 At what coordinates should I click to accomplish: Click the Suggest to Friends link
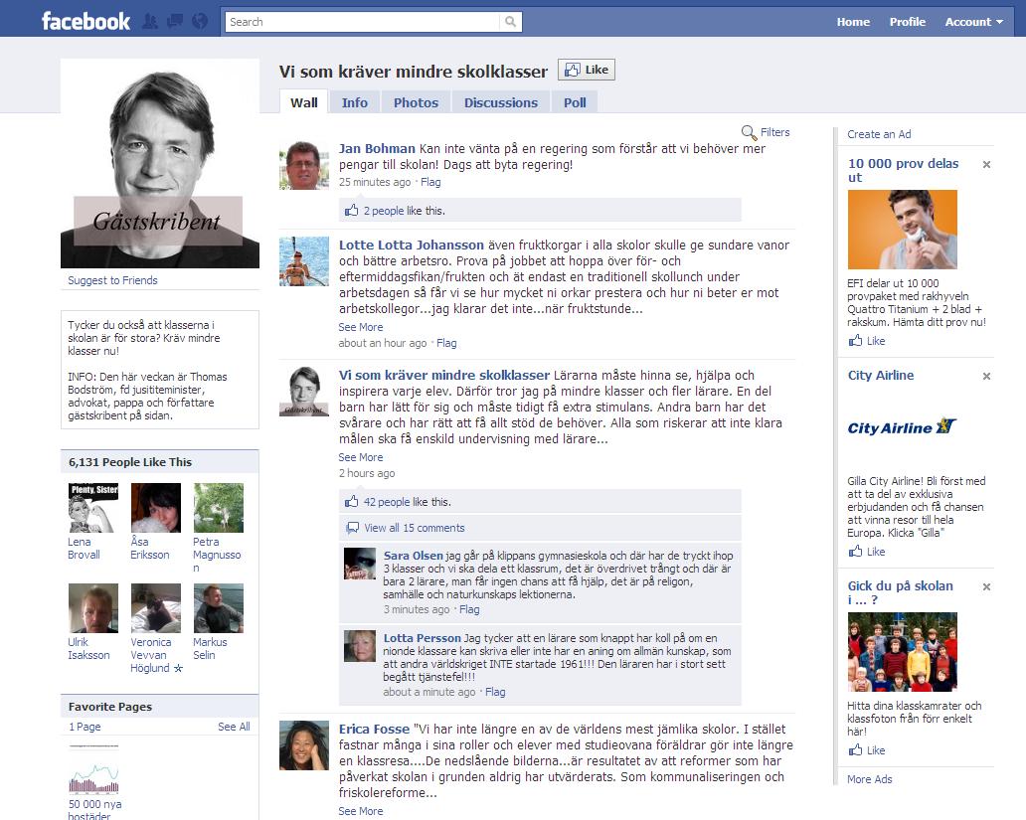[x=112, y=280]
